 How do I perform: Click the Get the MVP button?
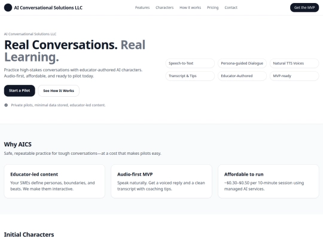(304, 8)
